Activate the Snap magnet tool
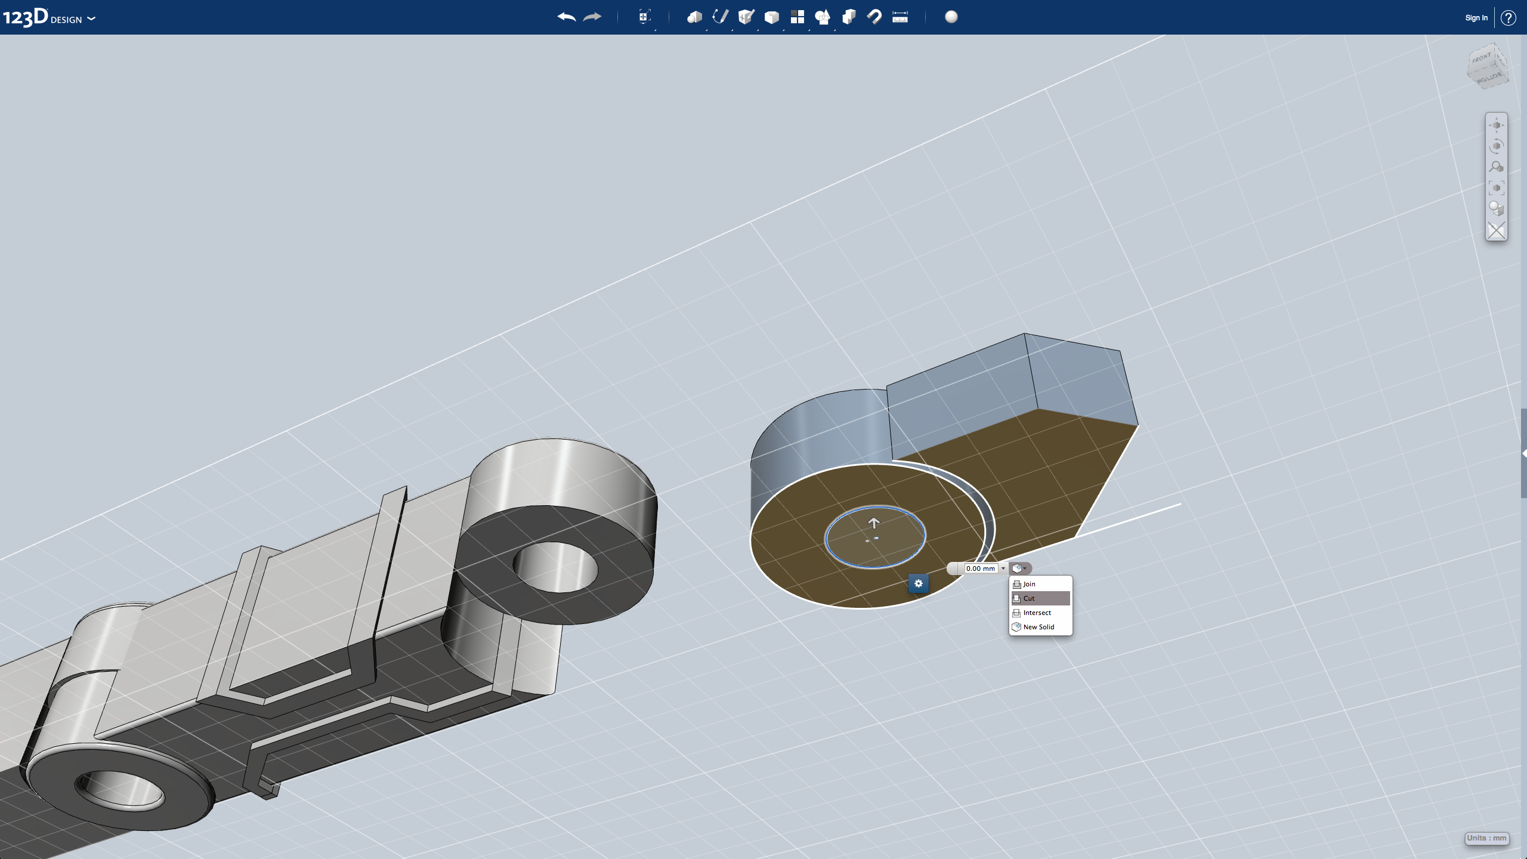Image resolution: width=1527 pixels, height=859 pixels. coord(874,17)
